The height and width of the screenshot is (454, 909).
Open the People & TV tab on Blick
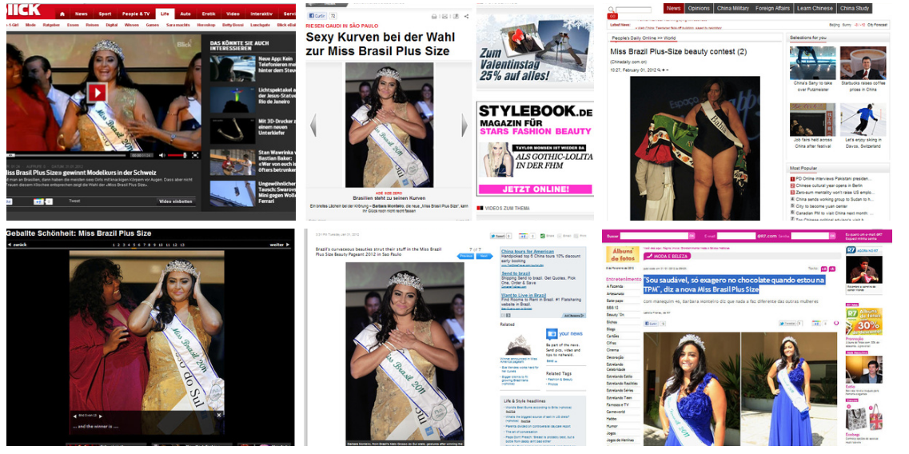point(136,14)
